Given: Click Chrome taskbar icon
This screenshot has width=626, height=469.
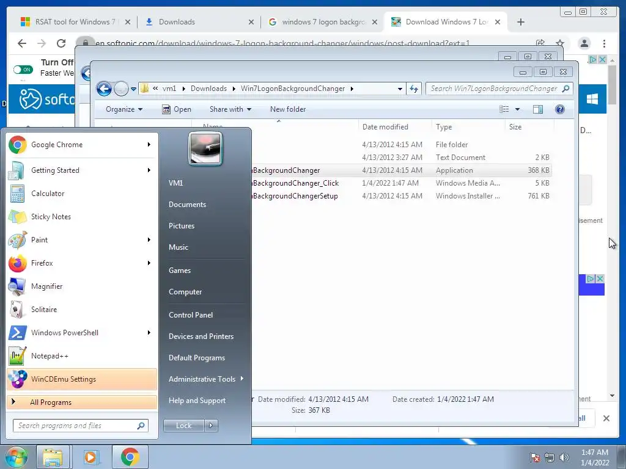Looking at the screenshot, I should point(130,457).
